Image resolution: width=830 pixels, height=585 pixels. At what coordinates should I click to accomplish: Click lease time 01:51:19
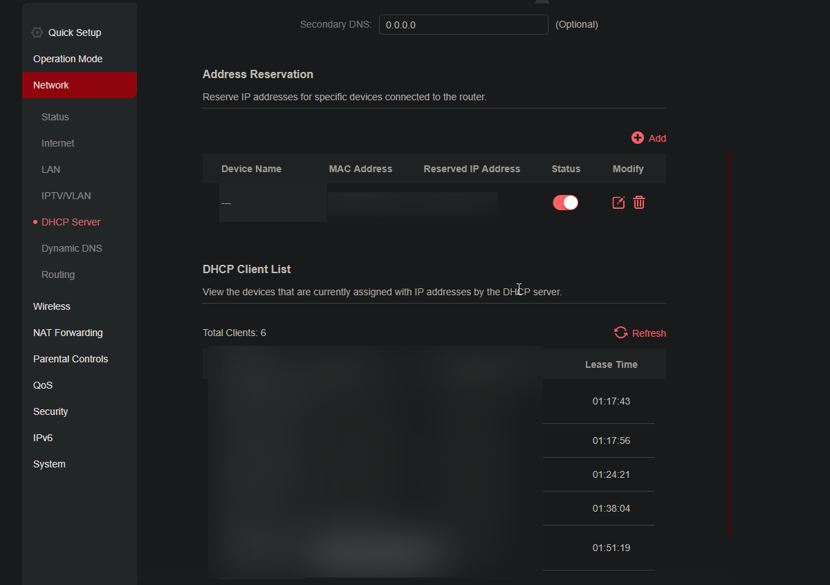click(x=611, y=548)
